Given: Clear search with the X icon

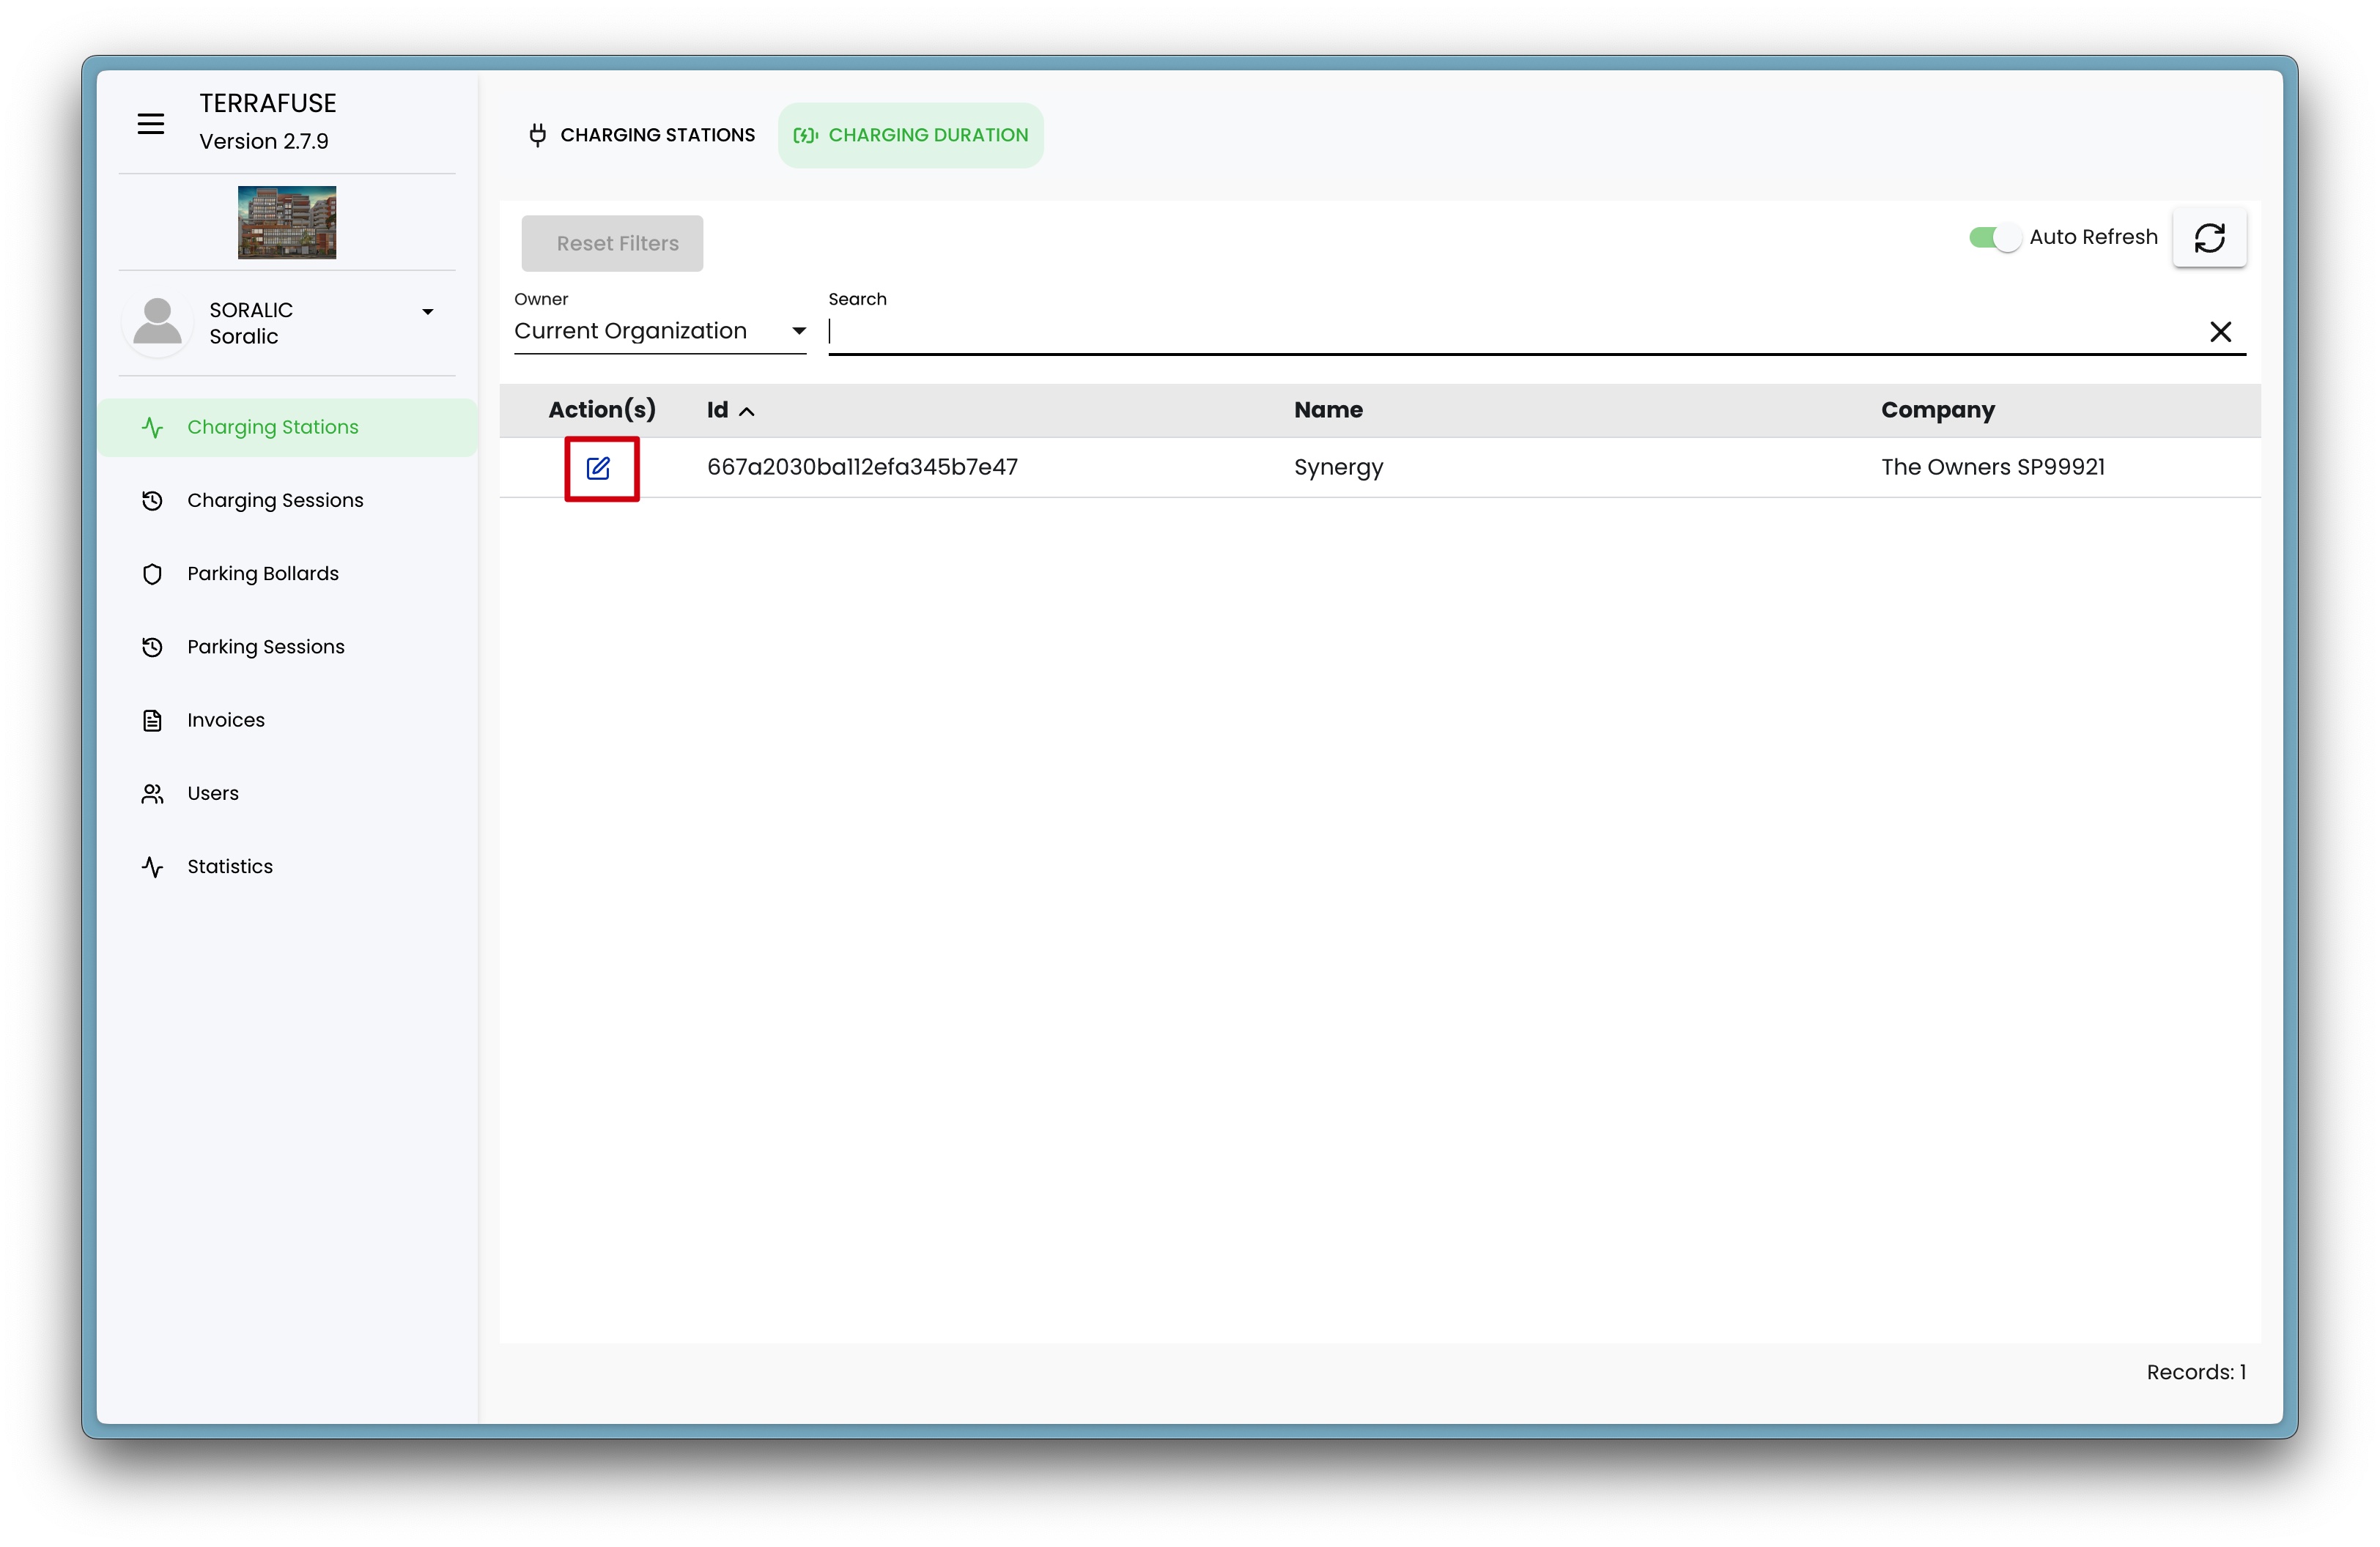Looking at the screenshot, I should click(2220, 332).
